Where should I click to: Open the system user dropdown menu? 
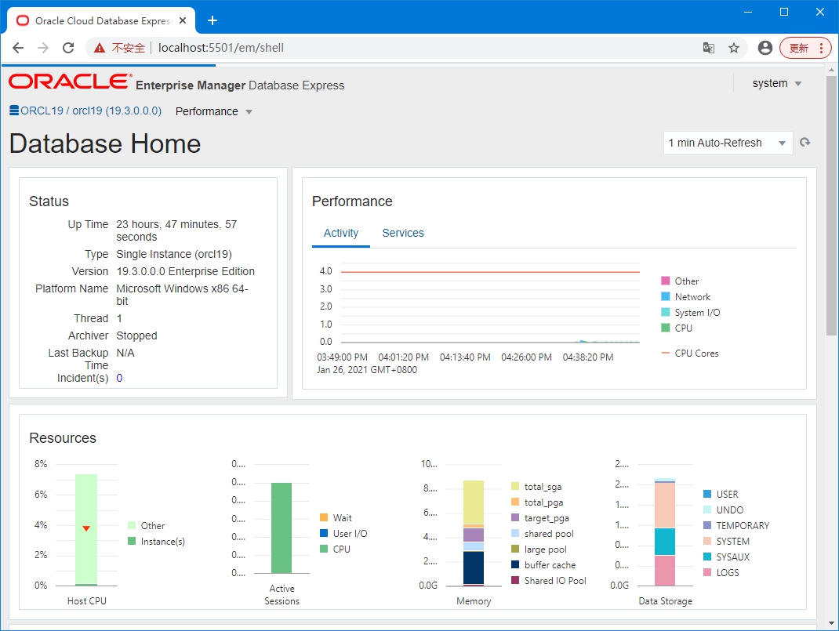coord(776,84)
